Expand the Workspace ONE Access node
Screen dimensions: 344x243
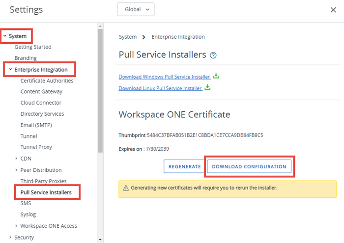(16, 226)
